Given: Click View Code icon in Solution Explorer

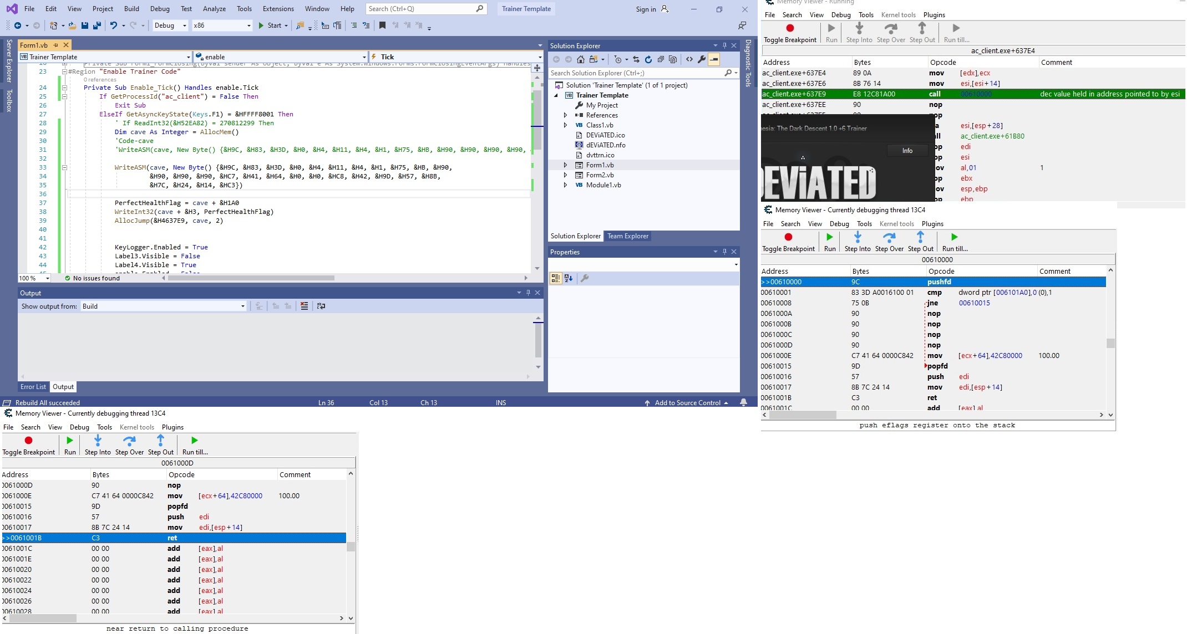Looking at the screenshot, I should click(689, 59).
